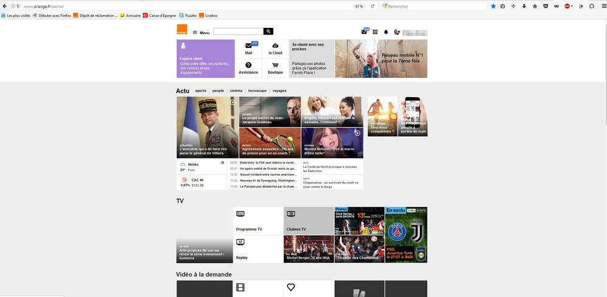This screenshot has width=607, height=297.
Task: Open notifications bell icon
Action: coord(386,32)
